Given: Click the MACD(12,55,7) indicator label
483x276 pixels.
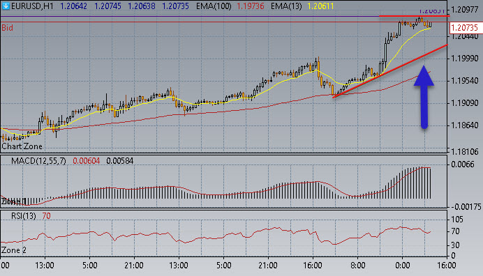Looking at the screenshot, I should (x=38, y=161).
